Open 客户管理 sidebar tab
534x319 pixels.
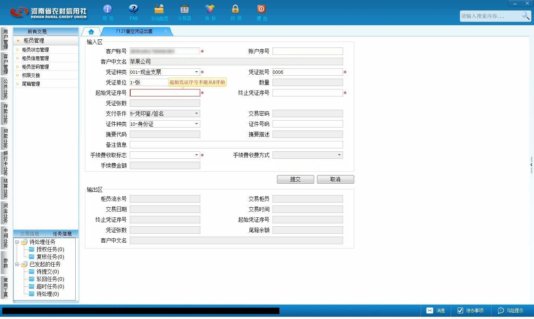click(x=6, y=63)
